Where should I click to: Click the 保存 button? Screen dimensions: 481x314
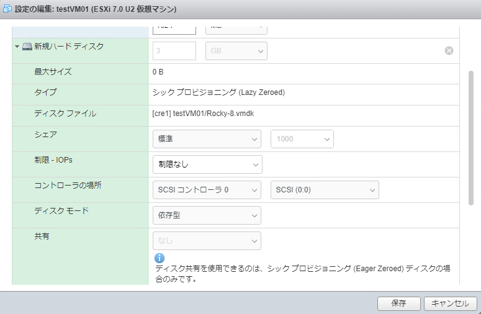point(398,303)
